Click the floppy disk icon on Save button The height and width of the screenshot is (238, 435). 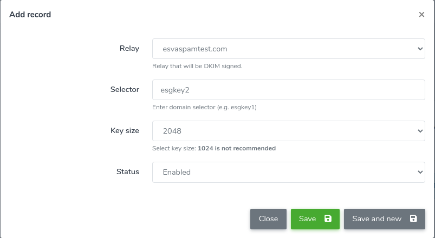click(x=328, y=219)
